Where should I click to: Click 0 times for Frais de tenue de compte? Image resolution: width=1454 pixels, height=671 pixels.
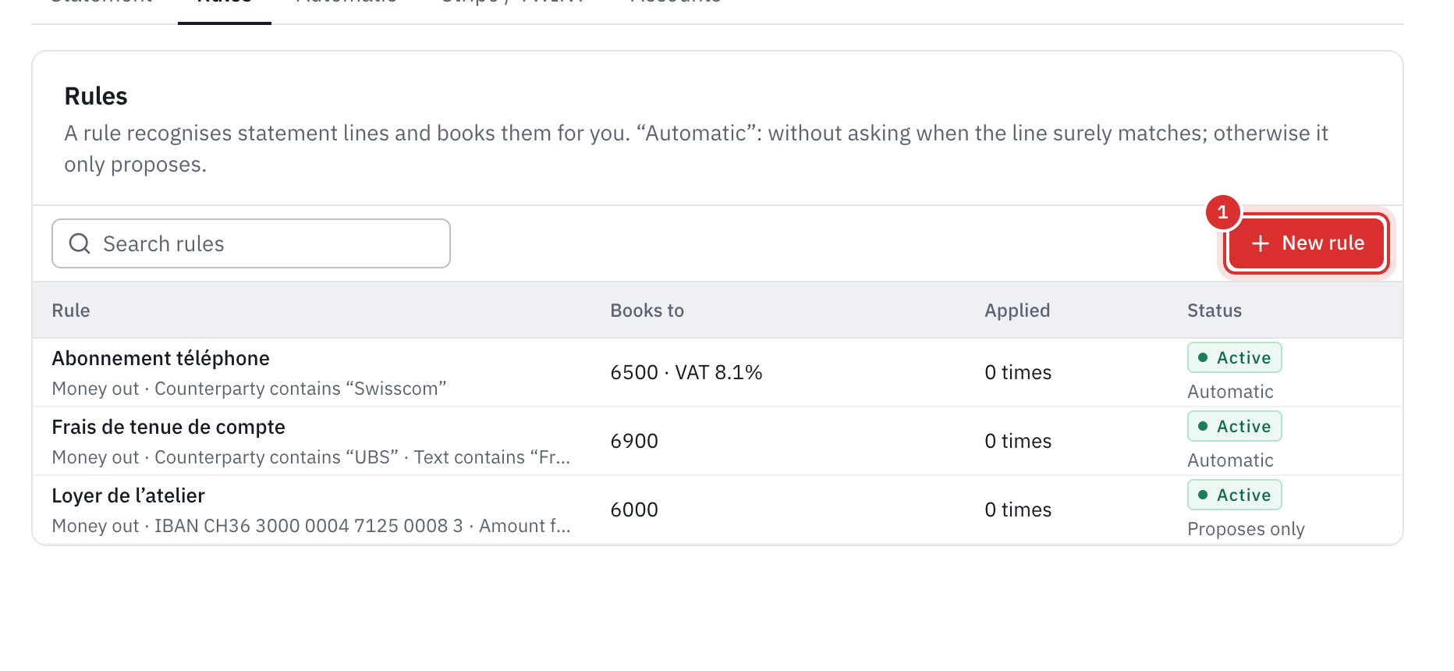1018,441
